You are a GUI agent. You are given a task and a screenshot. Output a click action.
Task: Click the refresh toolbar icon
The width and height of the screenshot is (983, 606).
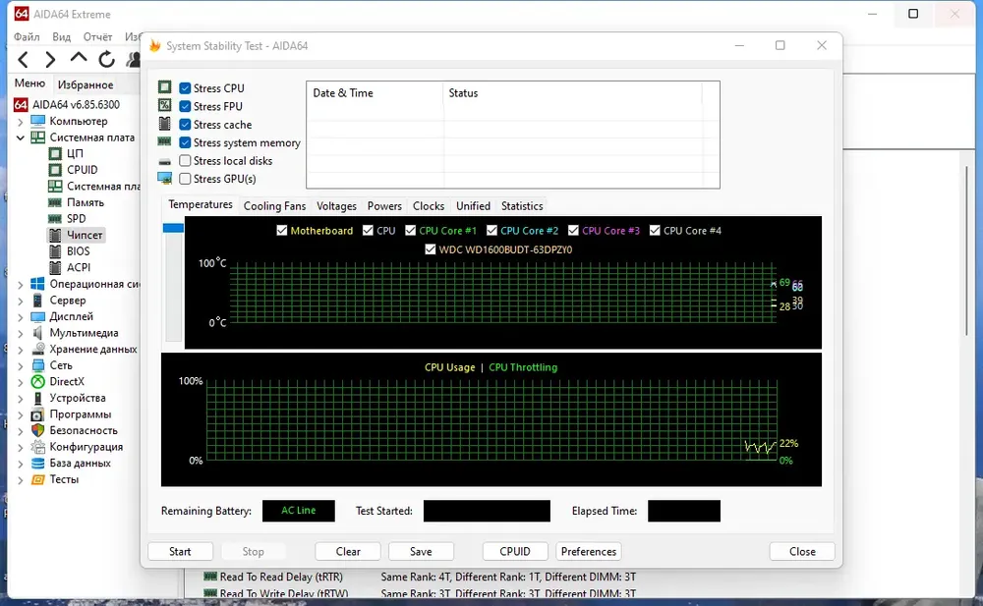click(x=106, y=60)
